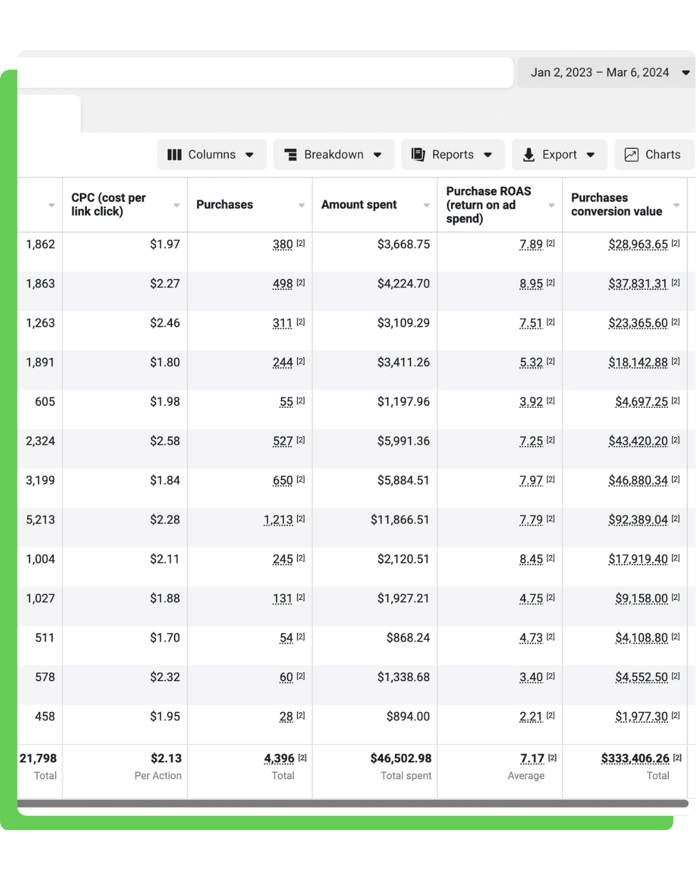Expand the Breakdown dropdown arrow
The image size is (696, 870).
pyautogui.click(x=378, y=155)
